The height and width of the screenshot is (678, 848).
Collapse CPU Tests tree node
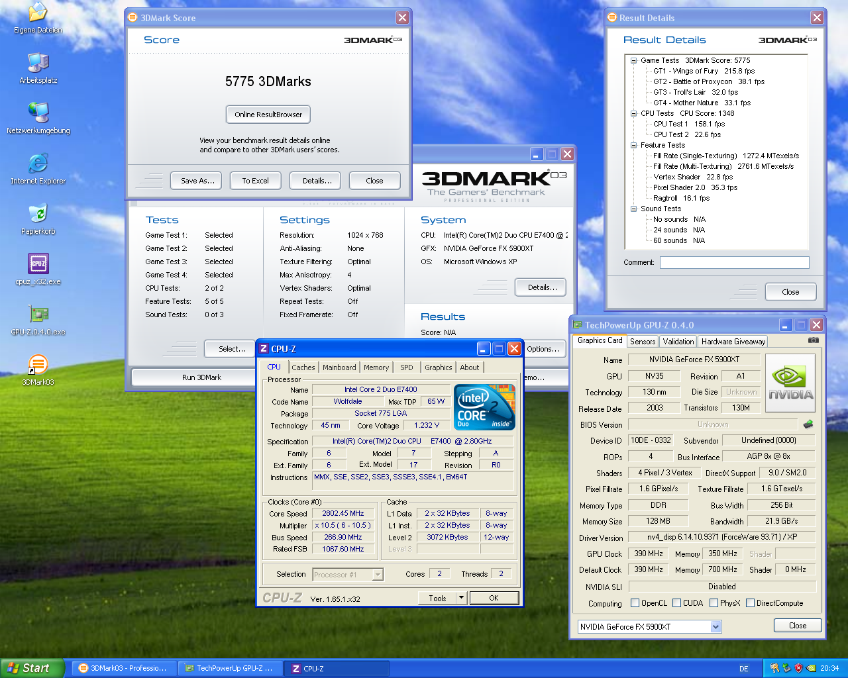[634, 113]
